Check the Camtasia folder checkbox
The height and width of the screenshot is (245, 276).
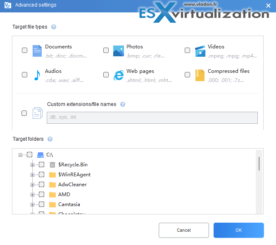[x=42, y=204]
